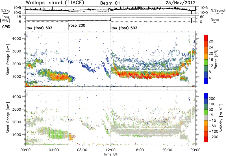Image resolution: width=226 pixels, height=156 pixels.
Task: Click the '16:00' time axis tick
Action: 139,150
